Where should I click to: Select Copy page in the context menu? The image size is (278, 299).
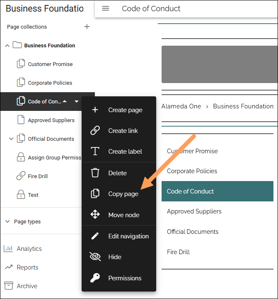click(x=119, y=194)
